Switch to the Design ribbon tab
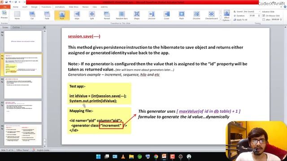The width and height of the screenshot is (287, 161). 34,7
